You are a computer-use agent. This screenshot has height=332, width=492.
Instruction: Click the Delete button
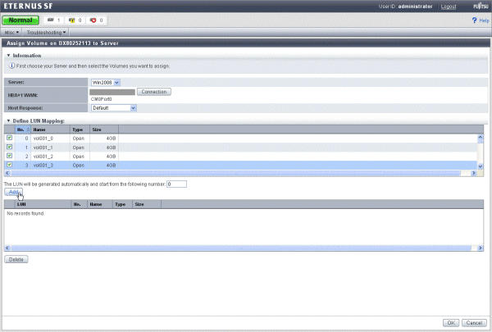click(x=16, y=260)
